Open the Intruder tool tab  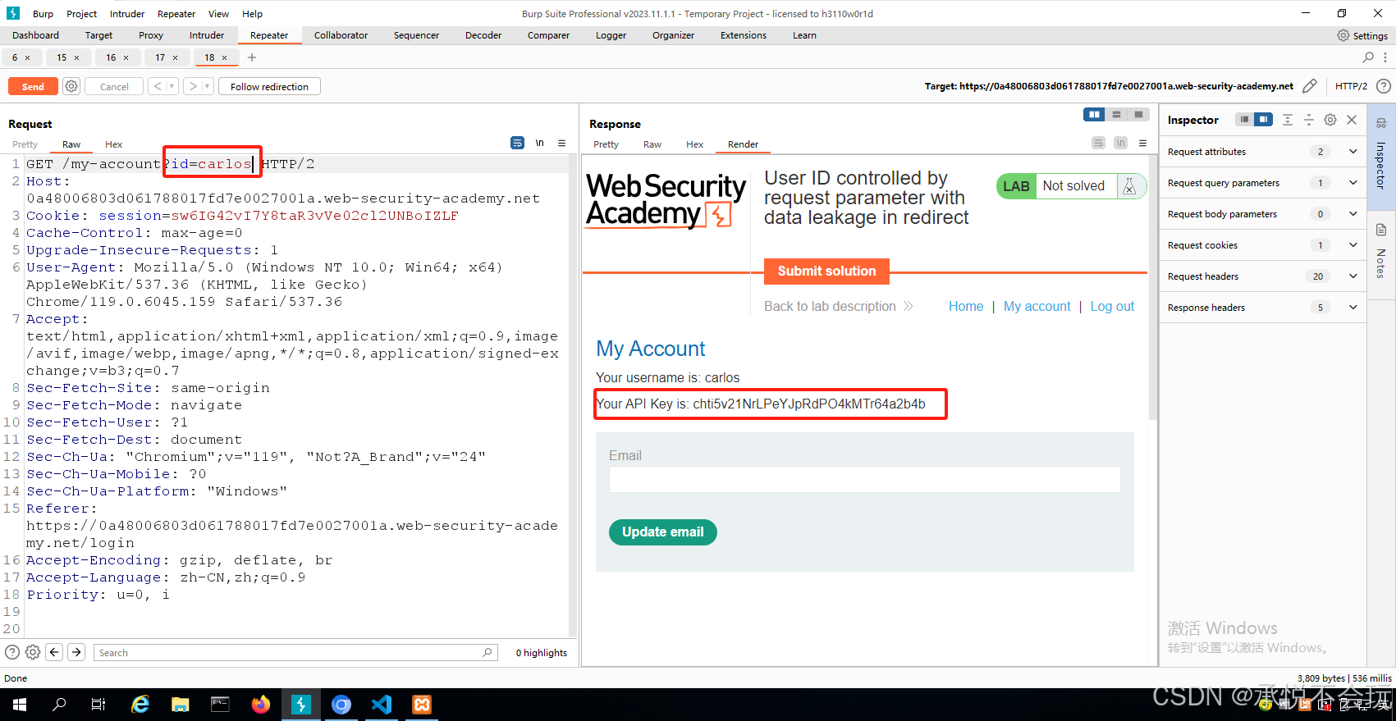click(207, 35)
